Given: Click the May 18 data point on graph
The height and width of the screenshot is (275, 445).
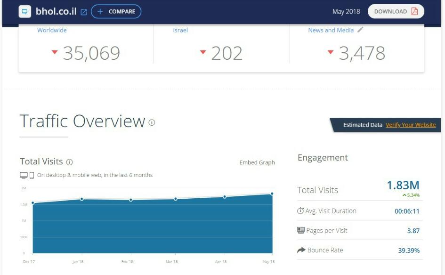Looking at the screenshot, I should point(272,194).
